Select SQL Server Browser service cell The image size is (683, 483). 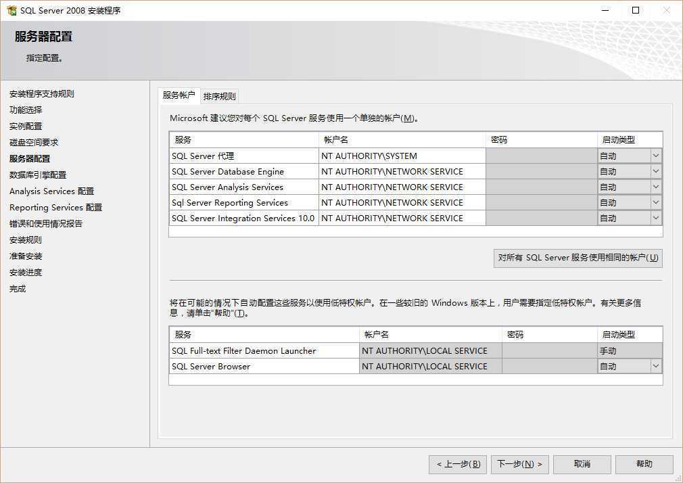pos(264,366)
